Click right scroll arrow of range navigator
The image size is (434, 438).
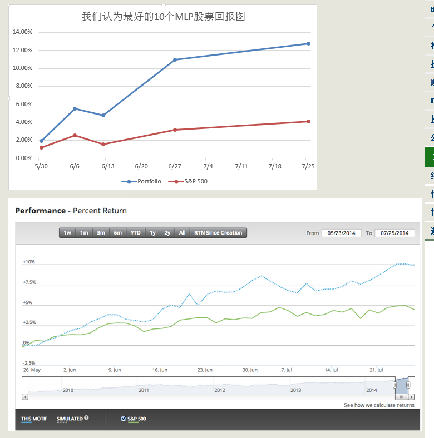pyautogui.click(x=411, y=397)
